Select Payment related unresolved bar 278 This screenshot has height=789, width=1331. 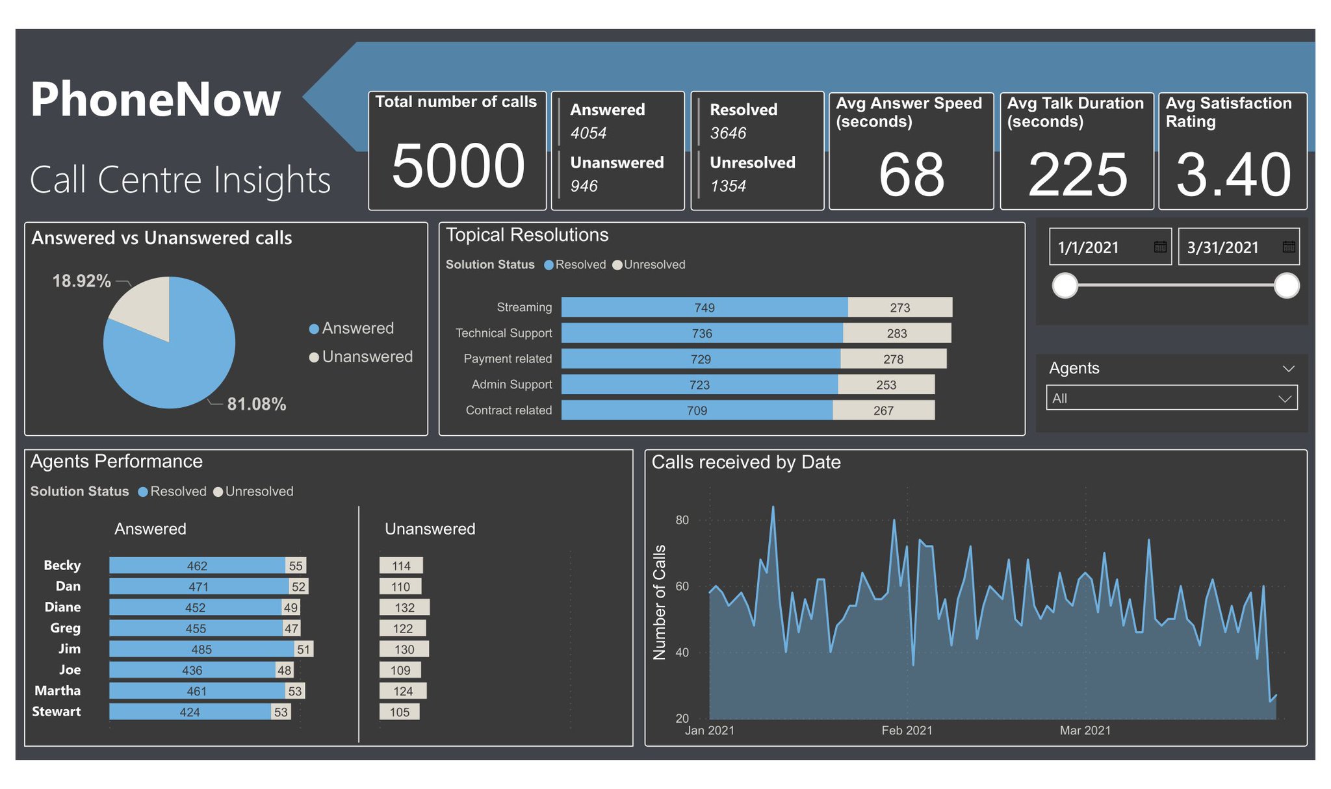pyautogui.click(x=894, y=358)
